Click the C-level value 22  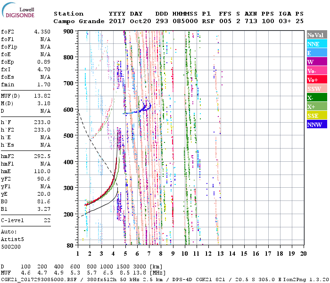coord(47,220)
